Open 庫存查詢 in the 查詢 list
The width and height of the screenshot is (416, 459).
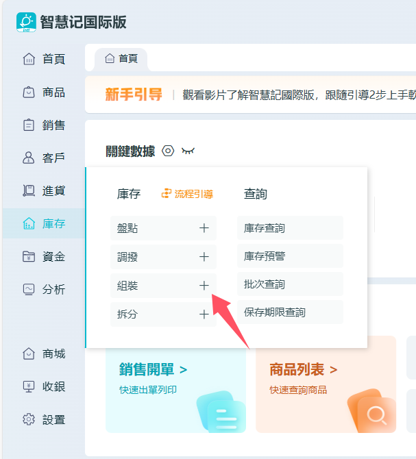pyautogui.click(x=265, y=228)
